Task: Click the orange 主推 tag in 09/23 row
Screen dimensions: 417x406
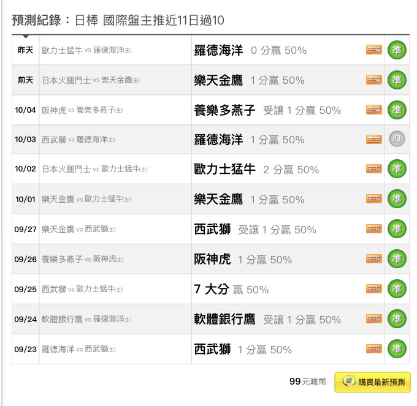Action: (x=374, y=348)
